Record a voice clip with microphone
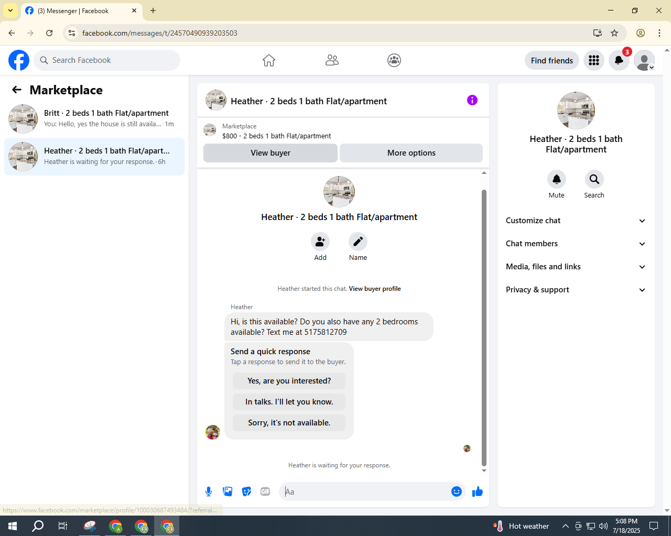The height and width of the screenshot is (536, 671). coord(209,491)
